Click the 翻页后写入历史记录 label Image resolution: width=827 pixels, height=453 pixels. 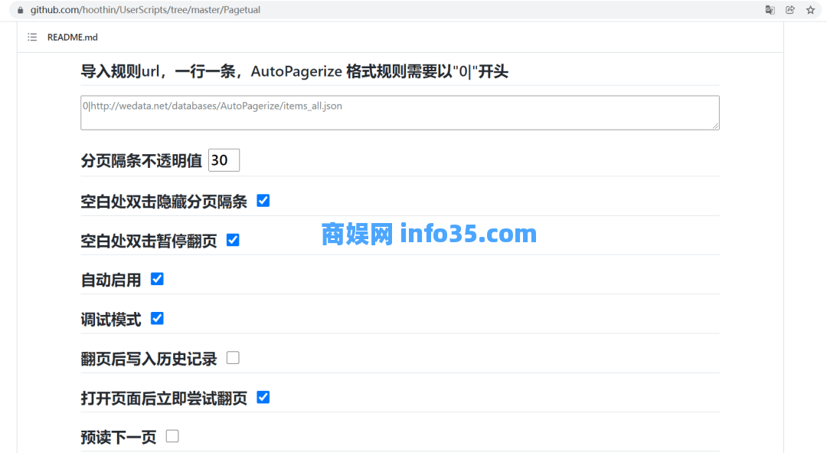tap(149, 359)
